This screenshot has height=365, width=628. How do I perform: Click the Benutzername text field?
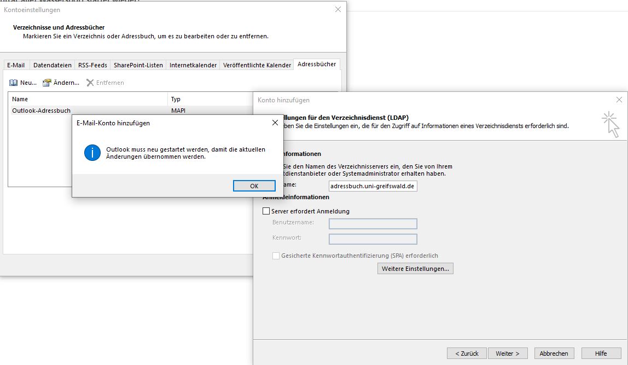(x=373, y=224)
